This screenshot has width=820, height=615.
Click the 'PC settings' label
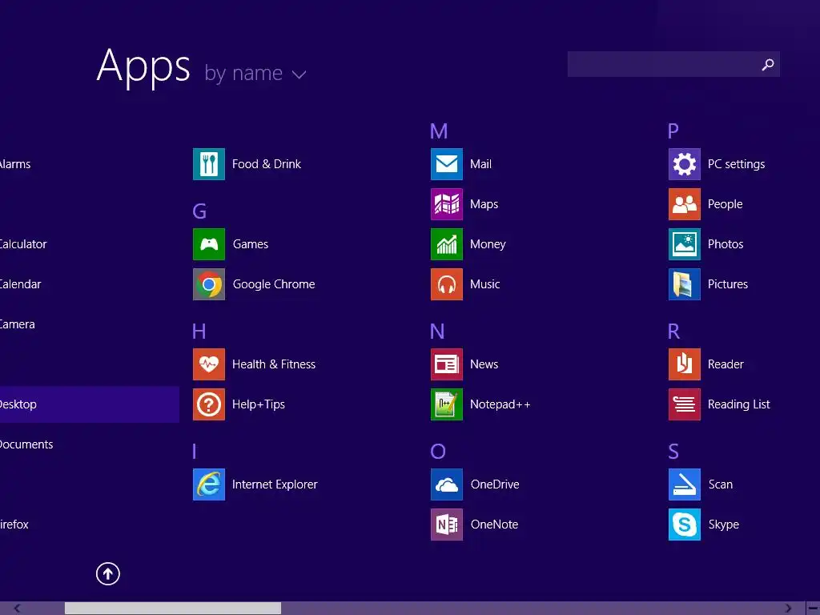click(736, 164)
